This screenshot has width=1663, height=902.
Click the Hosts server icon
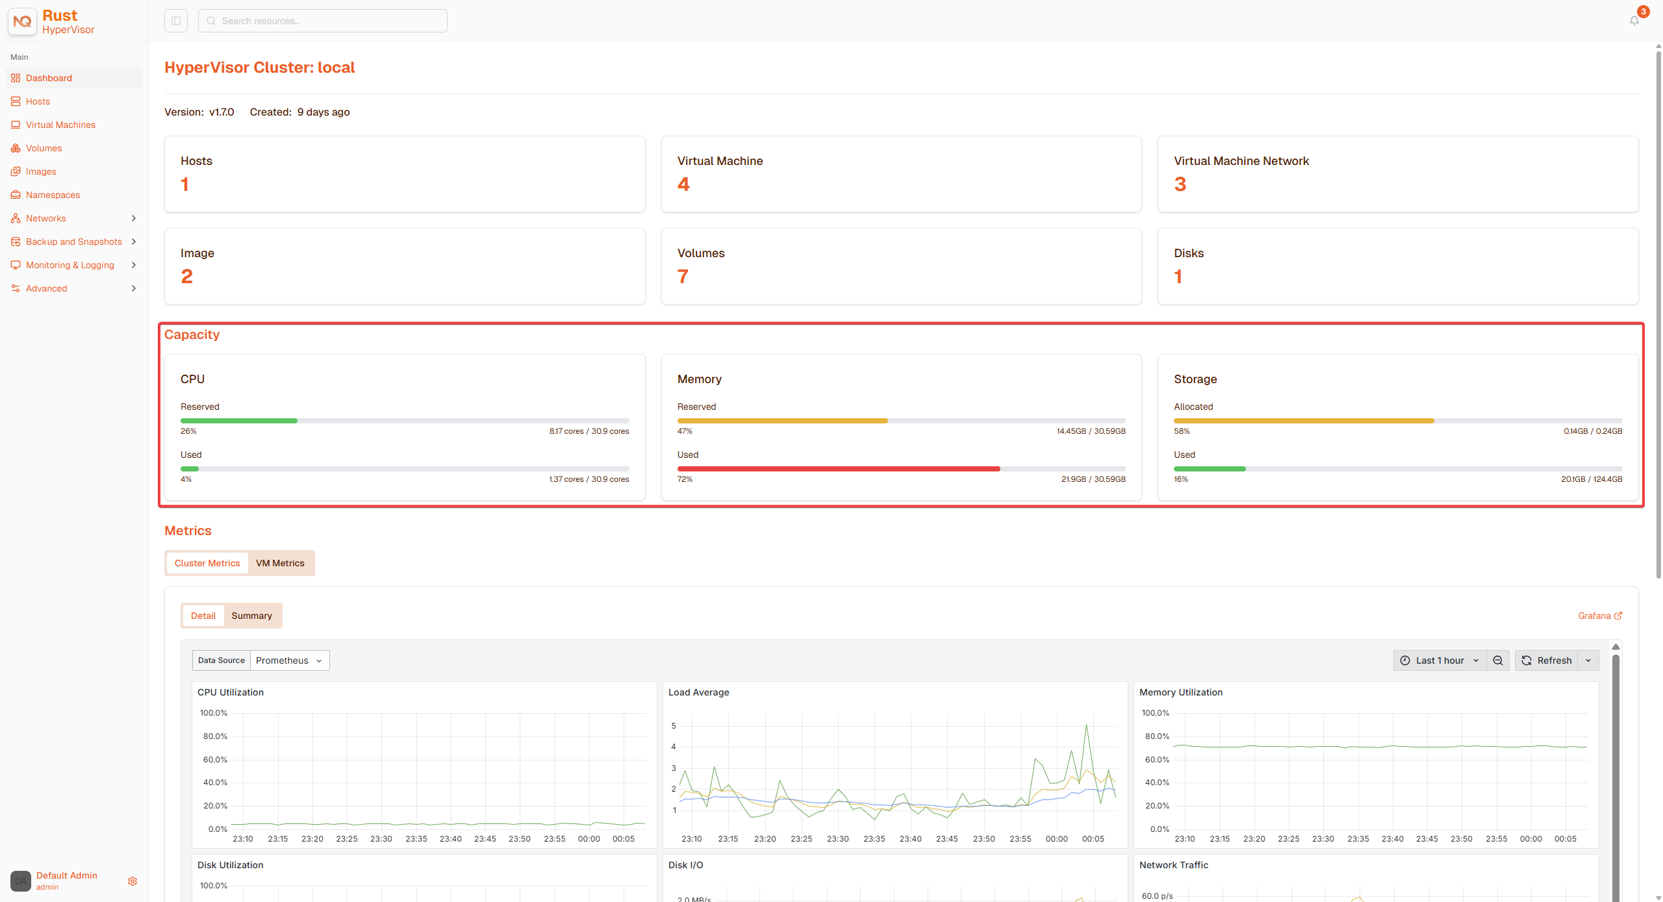click(x=16, y=101)
